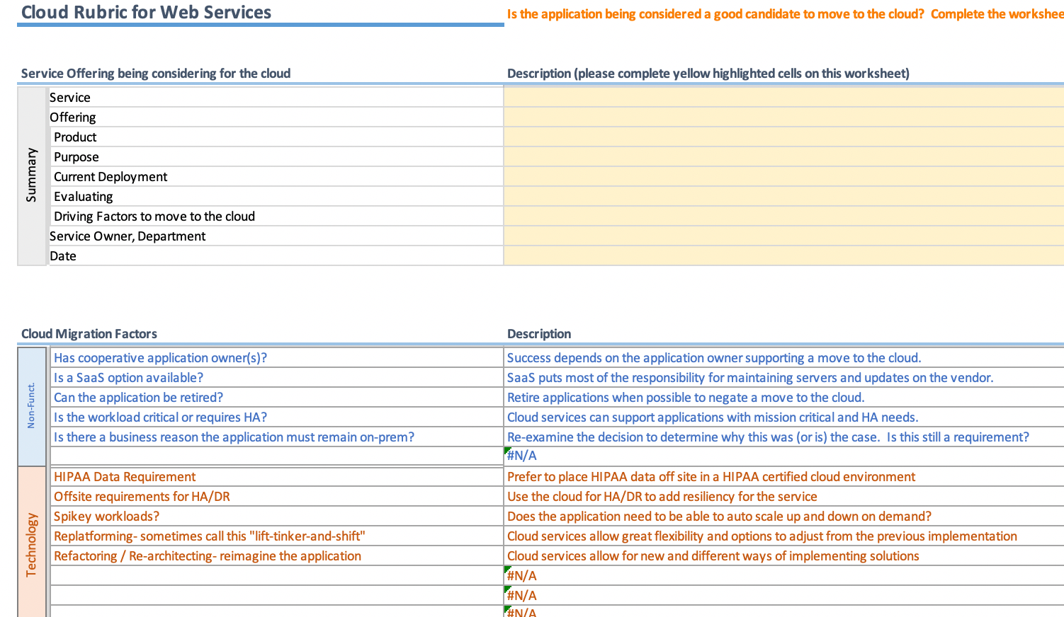Click the yellow cell beside Service Owner, Department
The image size is (1064, 617).
coord(783,236)
